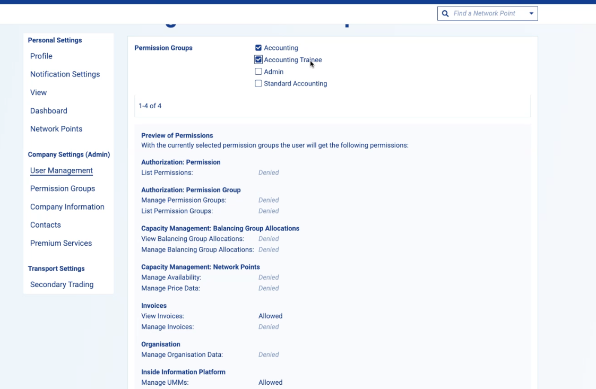Check the Standard Accounting checkbox
The height and width of the screenshot is (389, 596).
pyautogui.click(x=258, y=83)
